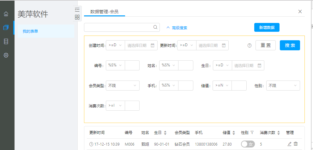Open 创建时间 operator dropdown
The width and height of the screenshot is (313, 150).
pyautogui.click(x=115, y=45)
